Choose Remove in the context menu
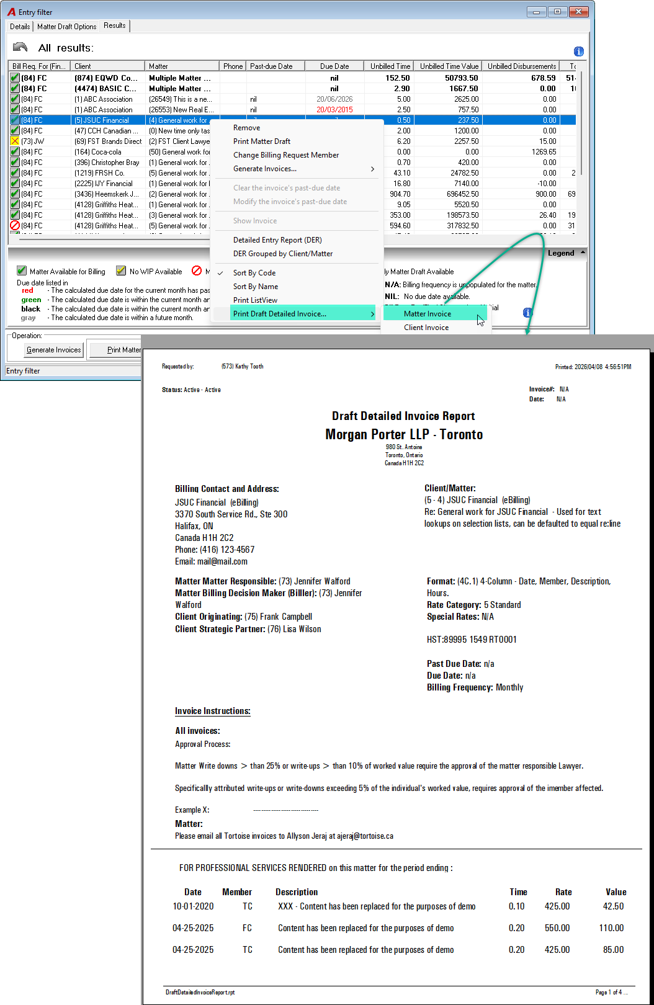The image size is (654, 1005). point(246,128)
